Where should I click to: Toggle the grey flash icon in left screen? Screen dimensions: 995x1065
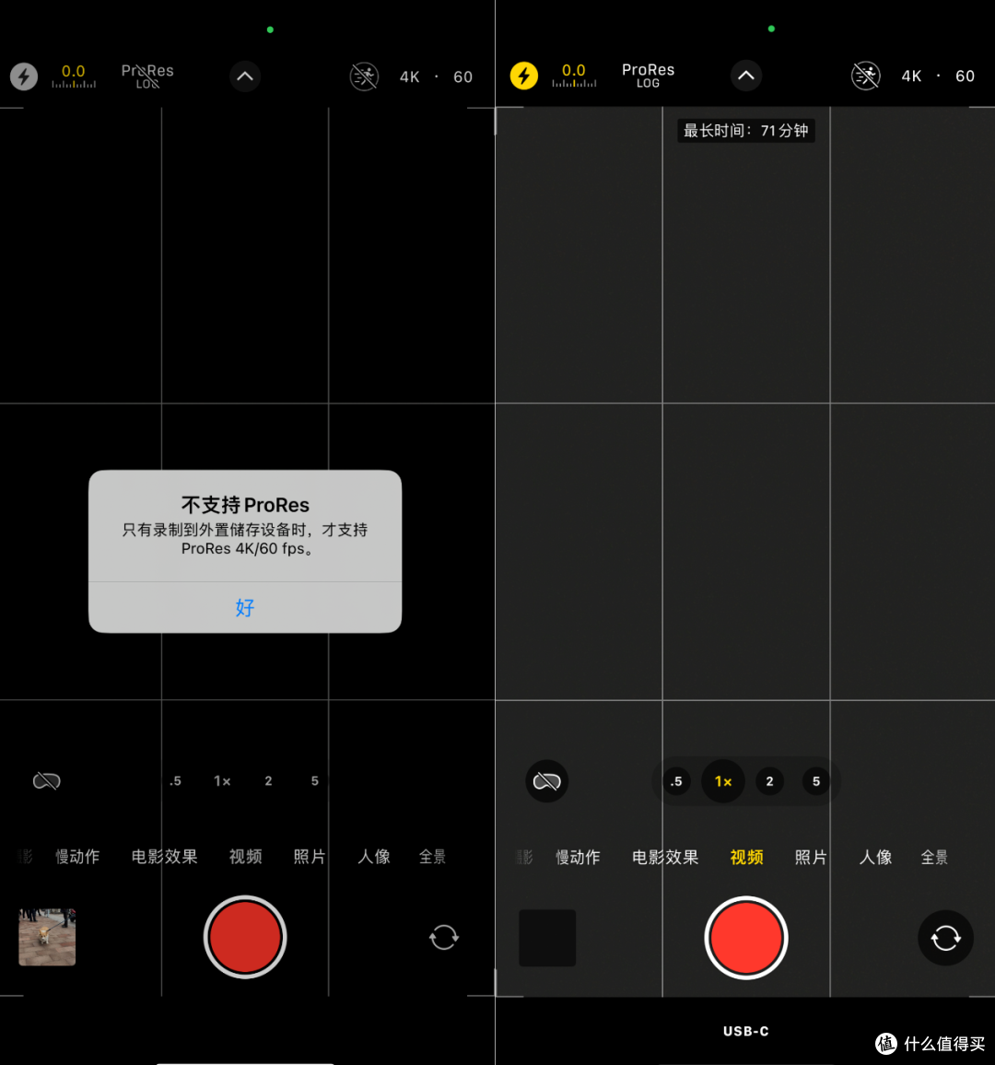point(24,76)
